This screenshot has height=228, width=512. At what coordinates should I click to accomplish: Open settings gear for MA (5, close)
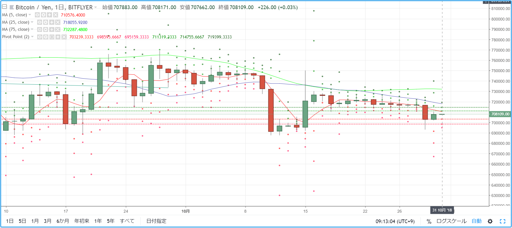coord(43,15)
